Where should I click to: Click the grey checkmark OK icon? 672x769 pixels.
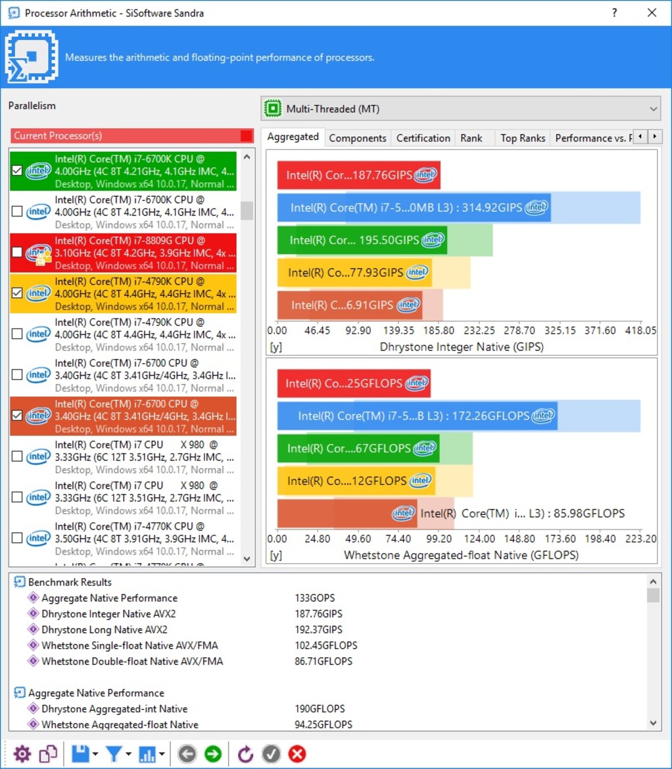(271, 754)
